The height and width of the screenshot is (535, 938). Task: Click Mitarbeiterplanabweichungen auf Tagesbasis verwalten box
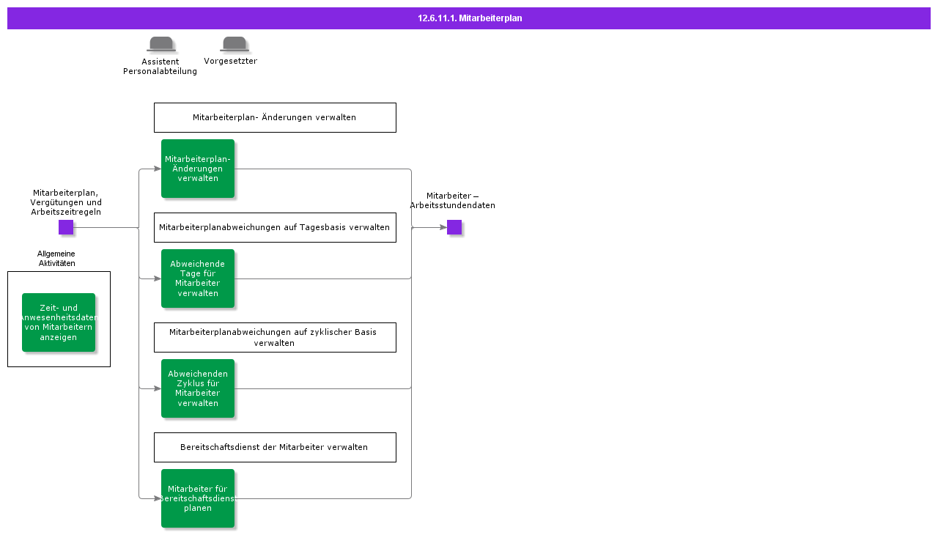tap(275, 227)
